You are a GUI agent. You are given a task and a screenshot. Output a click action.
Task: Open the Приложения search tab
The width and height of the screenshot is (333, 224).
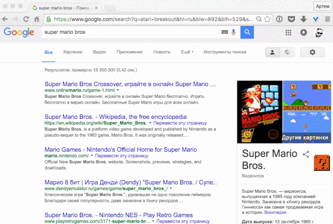(x=129, y=52)
